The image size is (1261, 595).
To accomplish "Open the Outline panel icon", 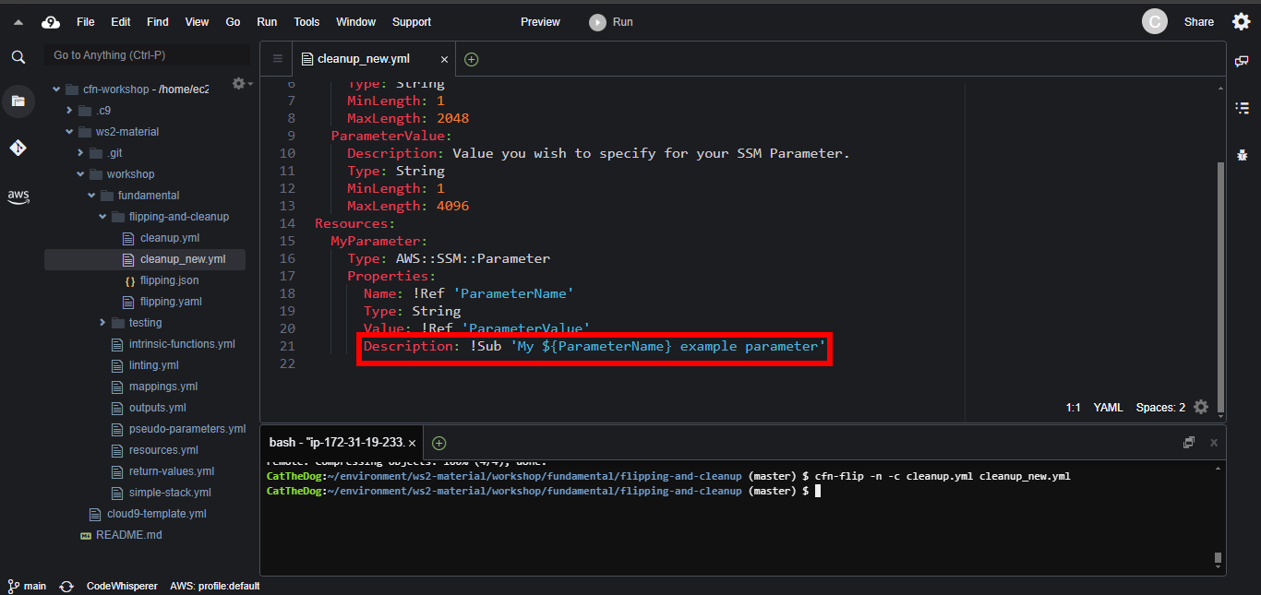I will [x=1242, y=108].
